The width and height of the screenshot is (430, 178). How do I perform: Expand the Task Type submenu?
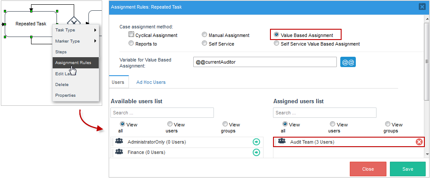75,30
